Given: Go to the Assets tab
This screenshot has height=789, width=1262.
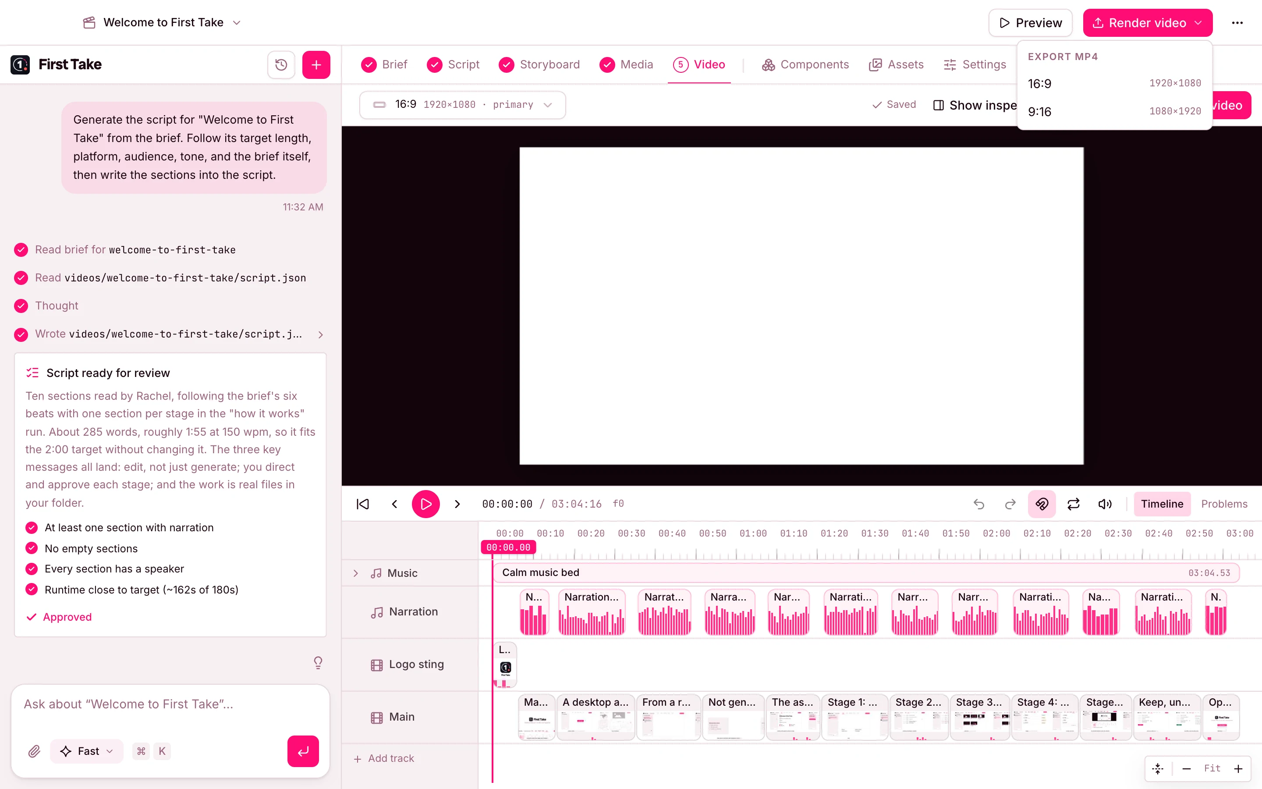Looking at the screenshot, I should [896, 65].
